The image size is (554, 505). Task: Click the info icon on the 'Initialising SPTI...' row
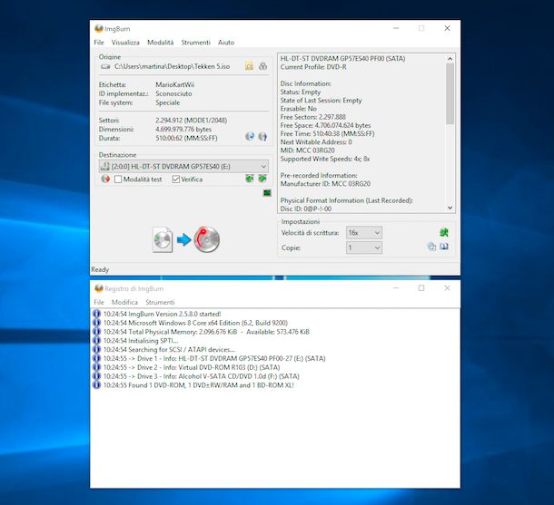tap(96, 340)
